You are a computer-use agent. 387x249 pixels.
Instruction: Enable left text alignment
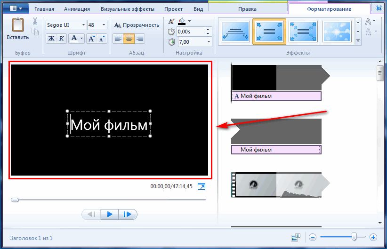pos(118,39)
